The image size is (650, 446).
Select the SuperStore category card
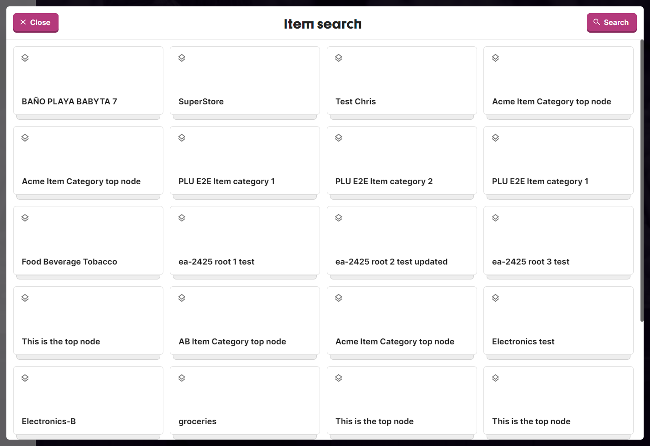[x=245, y=81]
